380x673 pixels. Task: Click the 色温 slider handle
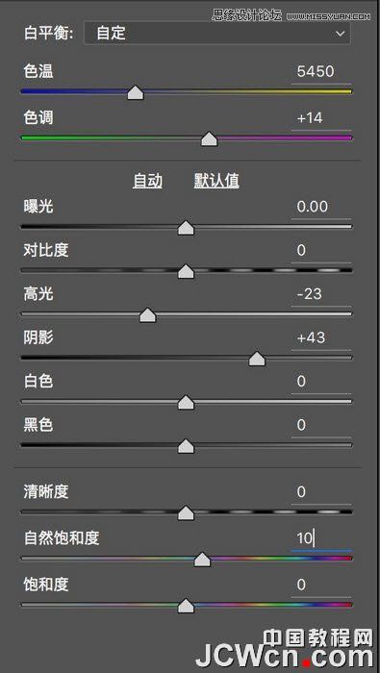tap(136, 92)
